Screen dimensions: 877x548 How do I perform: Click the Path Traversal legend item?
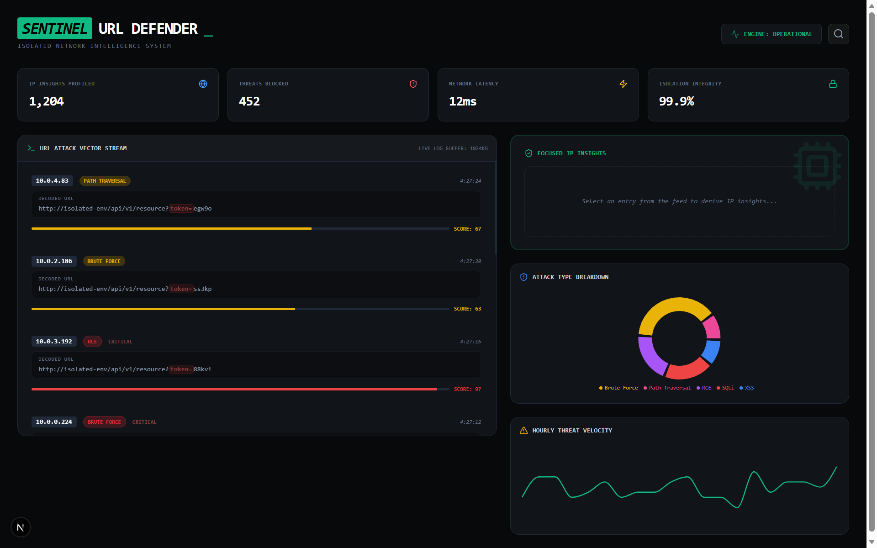pos(667,388)
